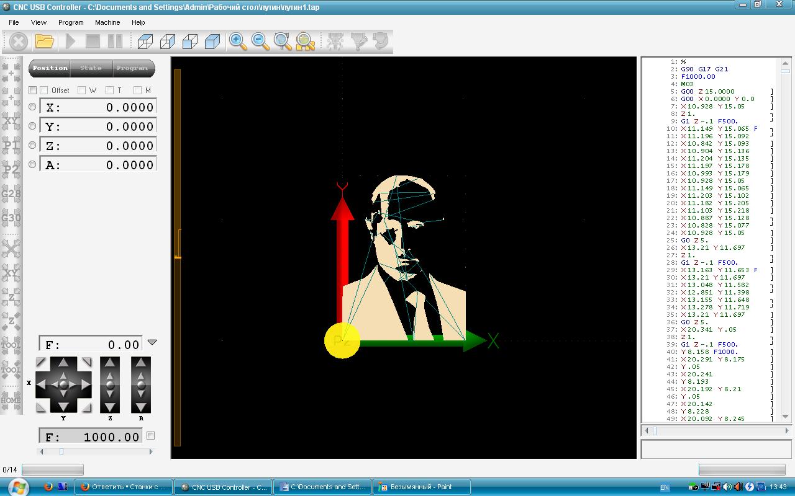Select the first wireframe cube view icon
This screenshot has width=795, height=496.
tap(145, 42)
